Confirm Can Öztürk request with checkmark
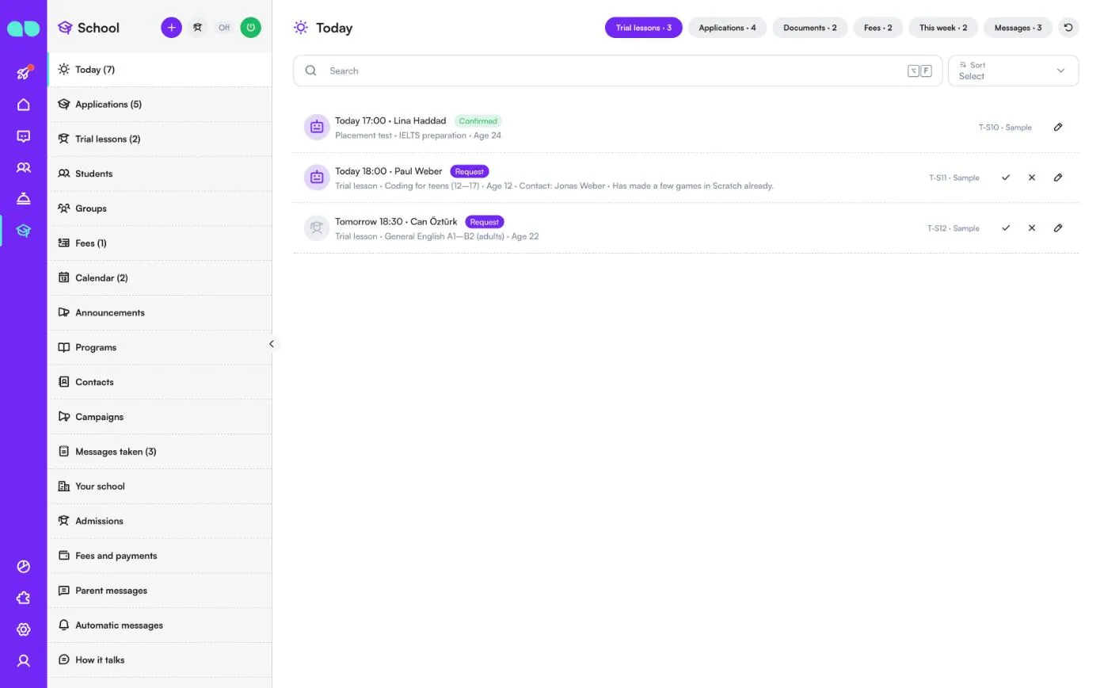This screenshot has height=688, width=1100. click(1006, 228)
